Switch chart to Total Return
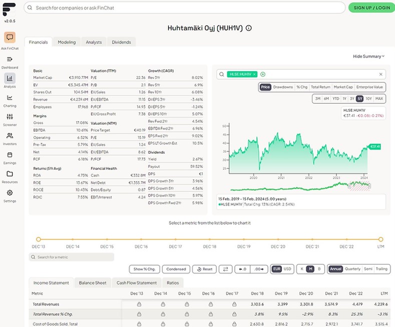 [x=320, y=87]
